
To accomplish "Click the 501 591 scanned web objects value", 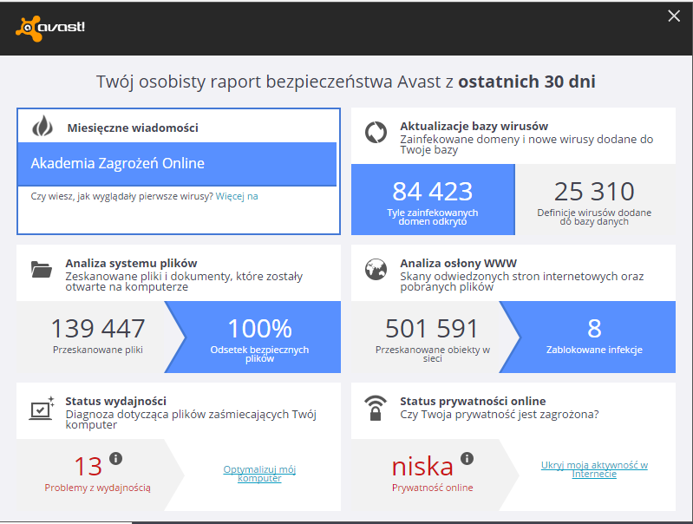I will pos(432,329).
